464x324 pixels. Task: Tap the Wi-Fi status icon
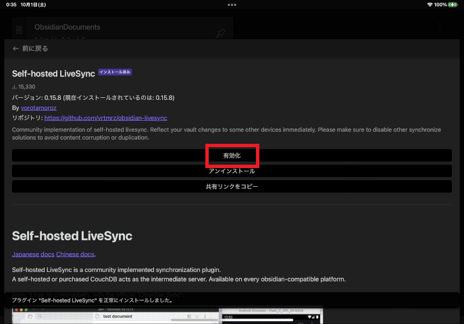430,5
